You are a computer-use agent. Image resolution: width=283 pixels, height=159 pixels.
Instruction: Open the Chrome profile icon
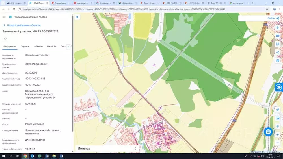point(274,9)
